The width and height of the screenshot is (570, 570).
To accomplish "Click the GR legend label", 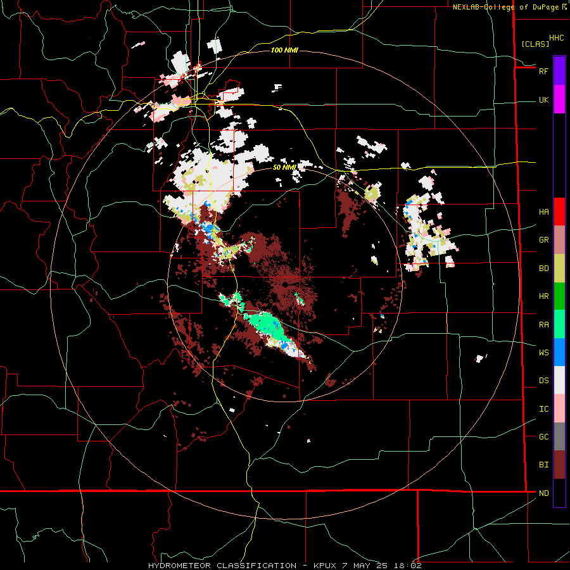I will click(x=543, y=240).
